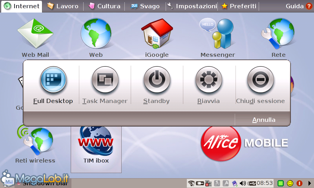314x188 pixels.
Task: Open the purple book tray icon
Action: coord(234,183)
